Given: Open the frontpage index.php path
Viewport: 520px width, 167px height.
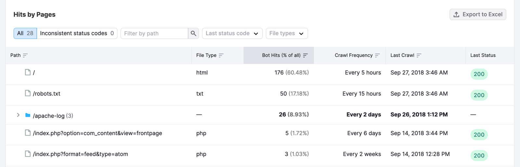Looking at the screenshot, I should 97,133.
